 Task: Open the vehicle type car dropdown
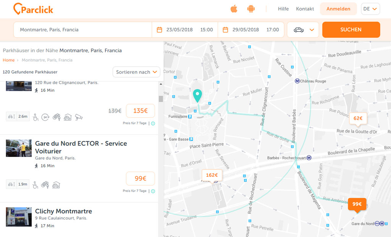[303, 30]
